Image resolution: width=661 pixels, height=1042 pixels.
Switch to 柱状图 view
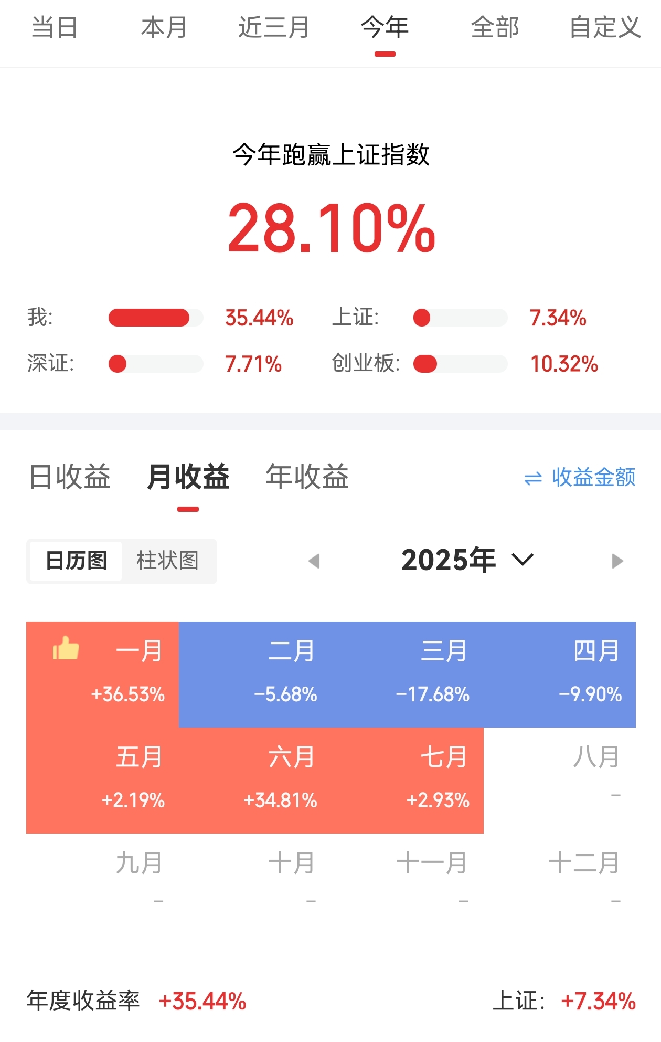pos(168,561)
